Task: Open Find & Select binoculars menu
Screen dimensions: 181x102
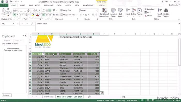Action: (x=166, y=13)
